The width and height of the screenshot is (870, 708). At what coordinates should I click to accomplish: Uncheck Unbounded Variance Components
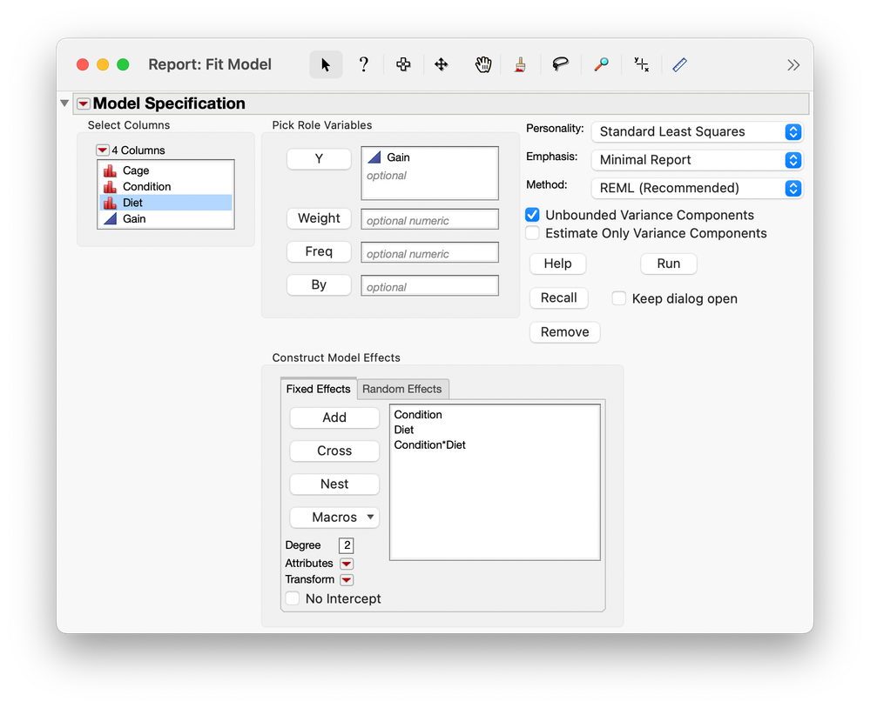click(x=531, y=215)
